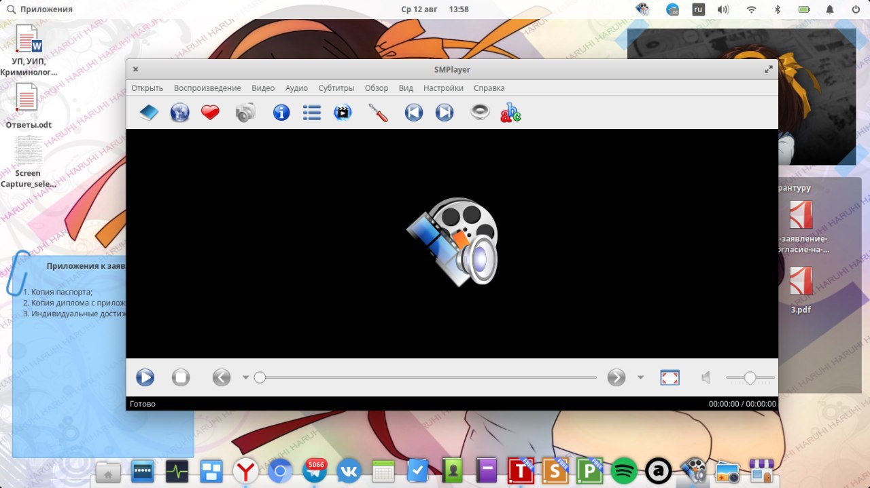
Task: Show file info with the blue i icon
Action: coord(281,112)
